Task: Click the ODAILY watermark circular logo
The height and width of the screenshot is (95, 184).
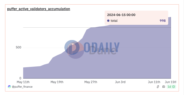Action: (72, 47)
